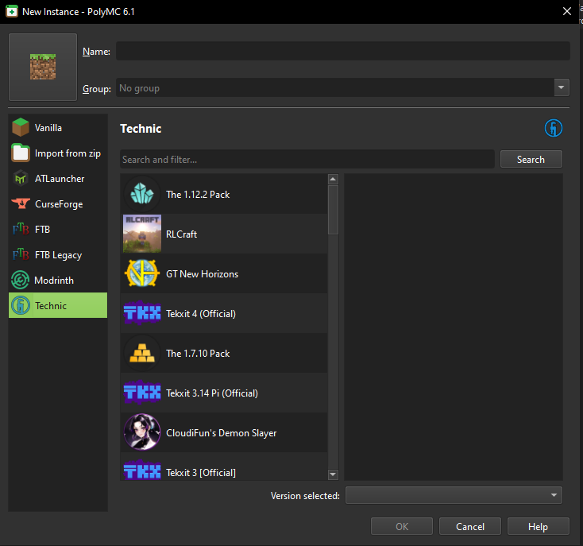
Task: Click CloudiFun's Demon Slayer avatar icon
Action: click(x=142, y=432)
